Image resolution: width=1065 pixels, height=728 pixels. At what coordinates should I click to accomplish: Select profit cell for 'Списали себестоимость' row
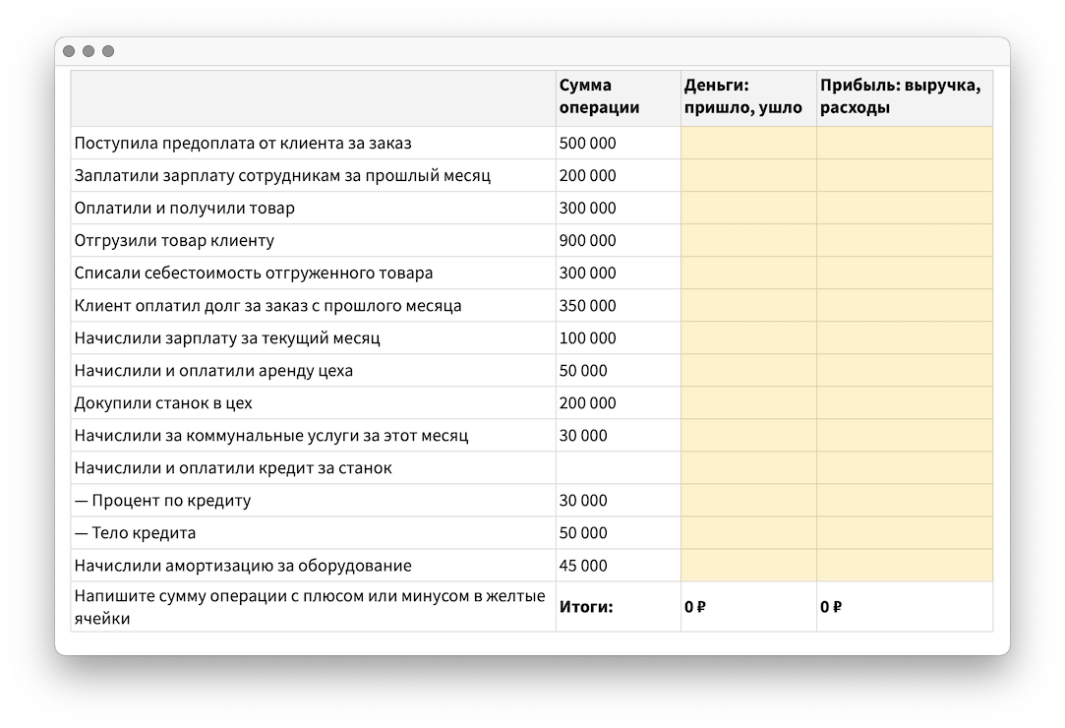[904, 273]
